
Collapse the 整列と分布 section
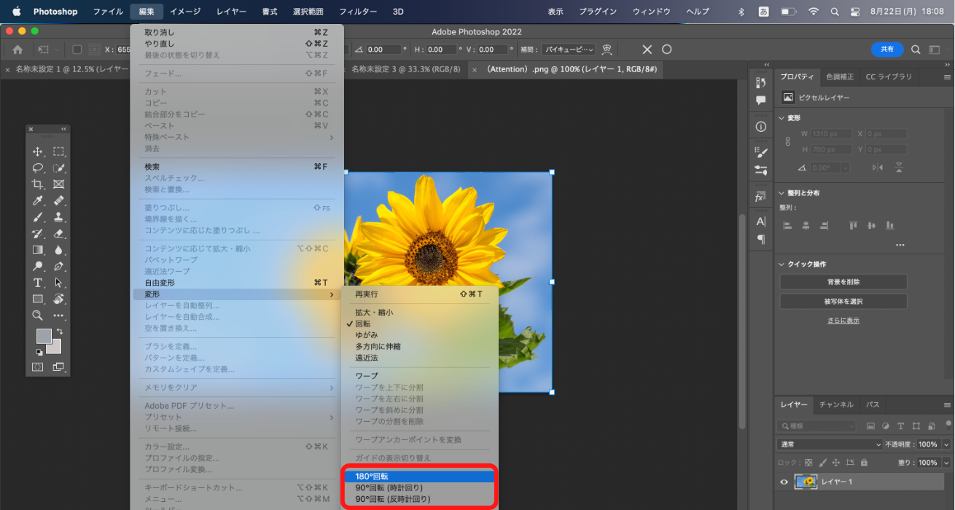[x=782, y=193]
